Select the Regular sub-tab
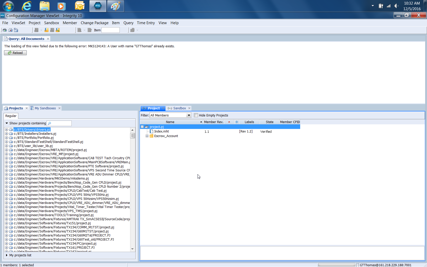 click(11, 116)
